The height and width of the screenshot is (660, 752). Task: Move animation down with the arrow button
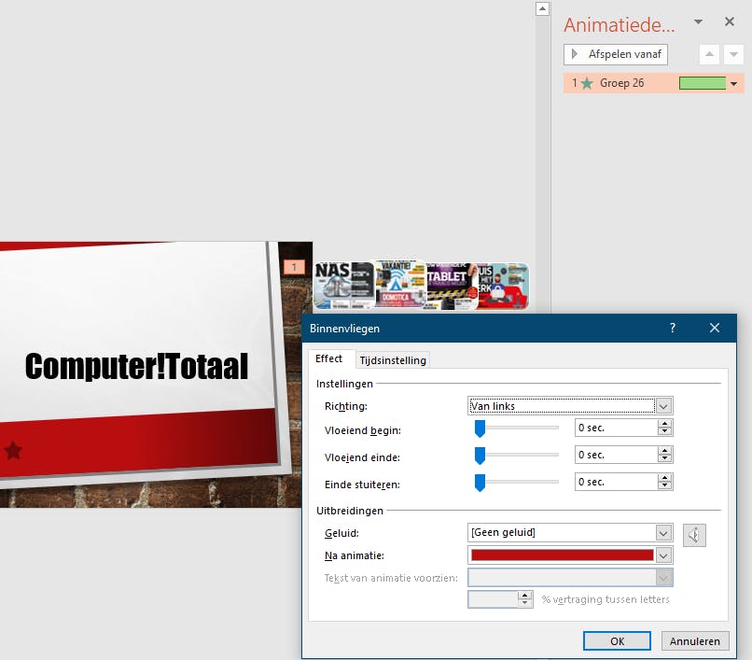[x=733, y=54]
